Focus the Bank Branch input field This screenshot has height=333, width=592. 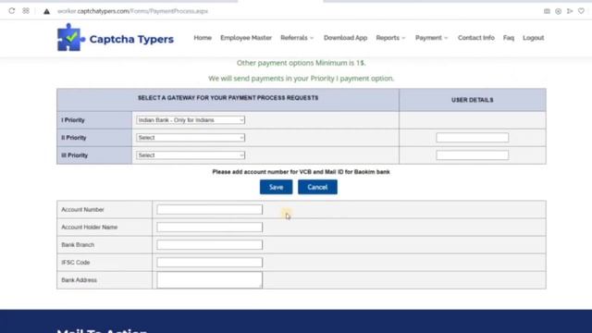coord(210,244)
